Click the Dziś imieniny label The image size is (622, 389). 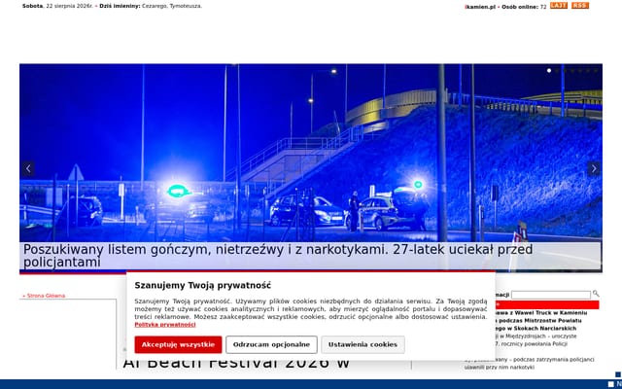click(120, 7)
